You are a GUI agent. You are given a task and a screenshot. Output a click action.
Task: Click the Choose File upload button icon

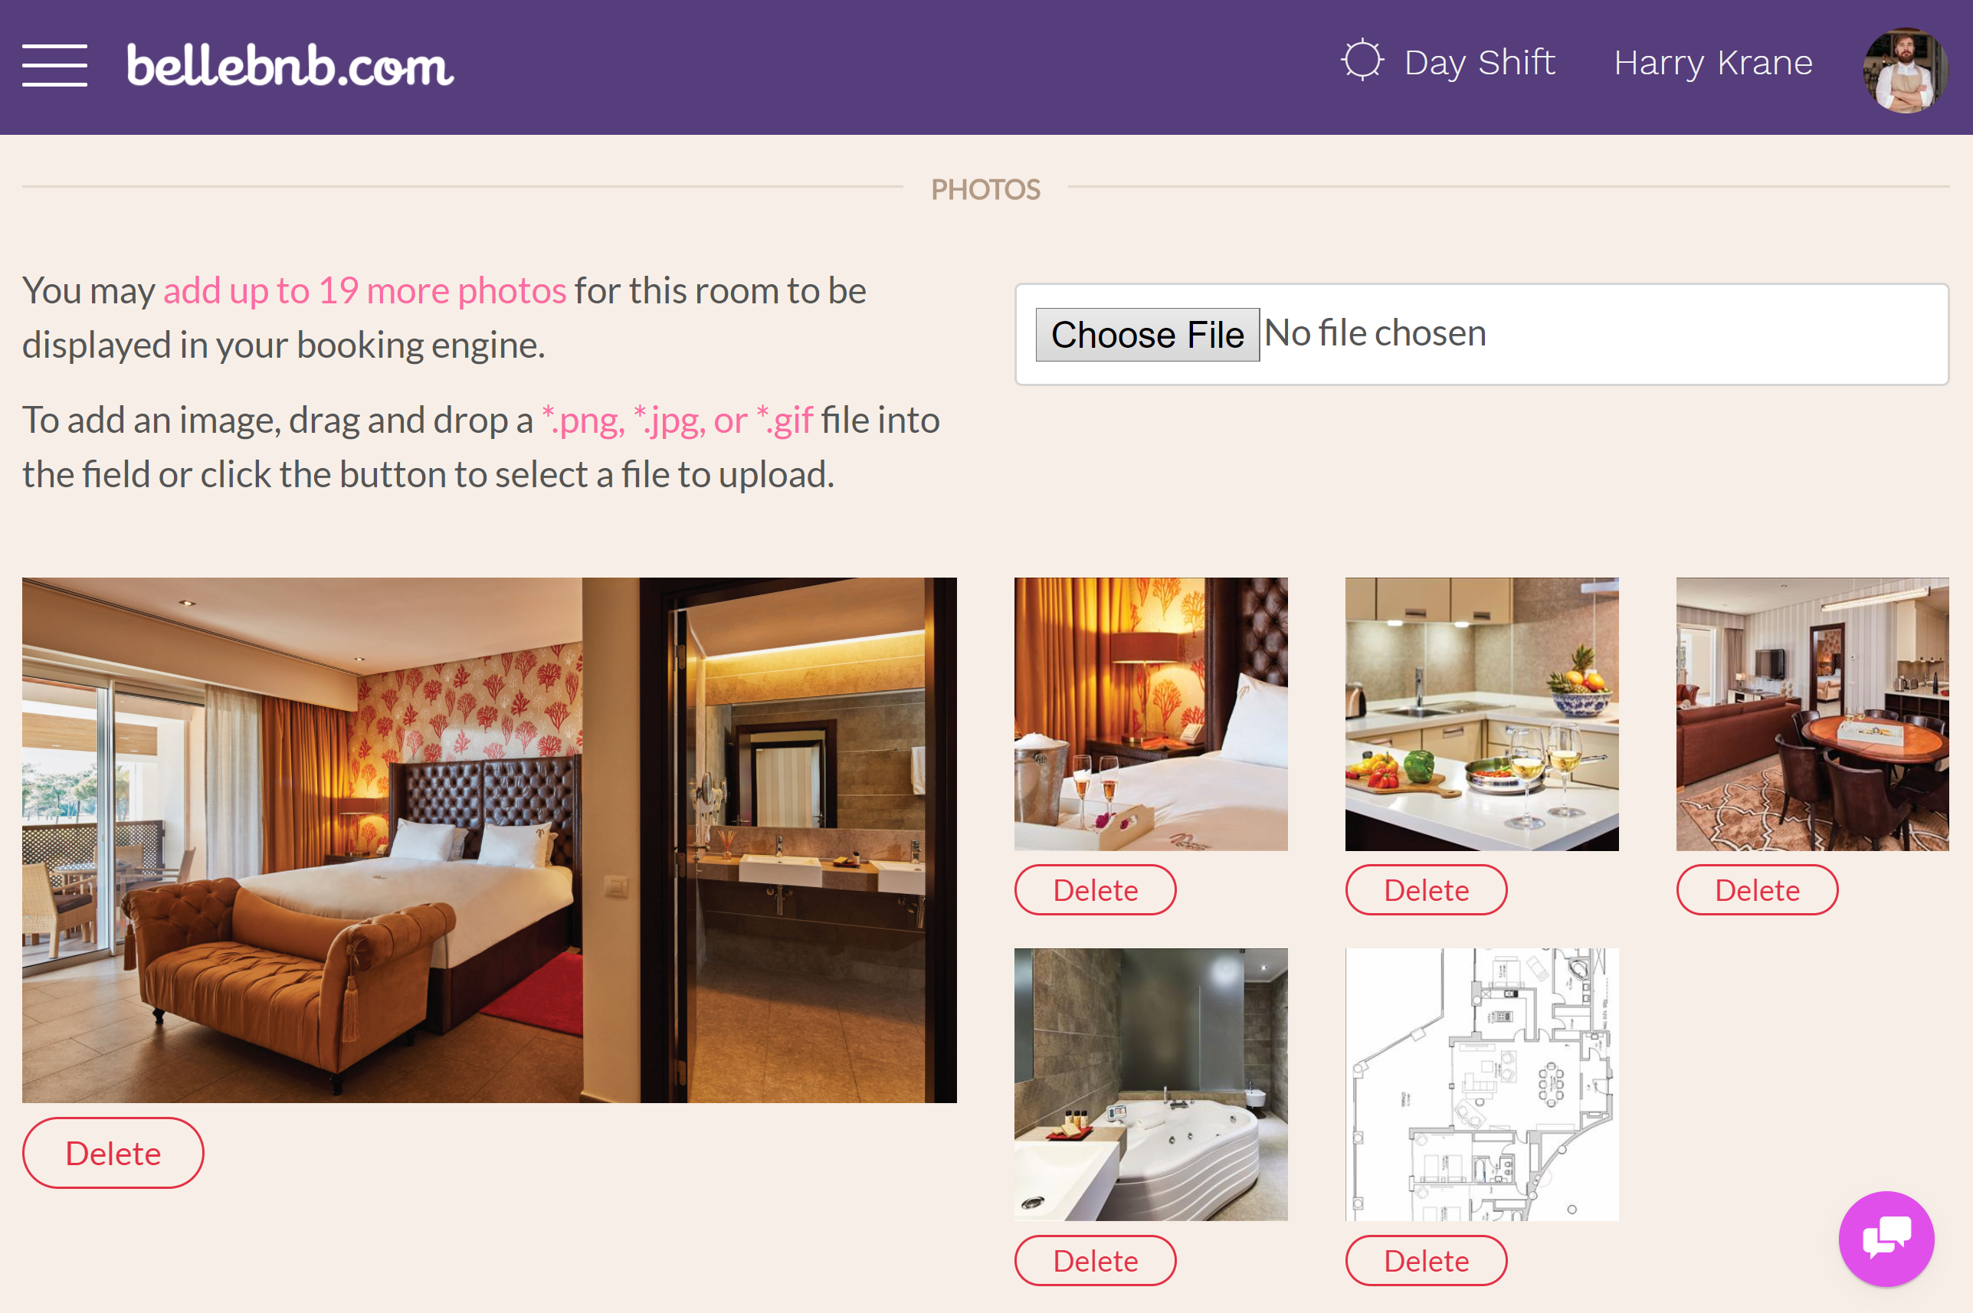[x=1148, y=332]
